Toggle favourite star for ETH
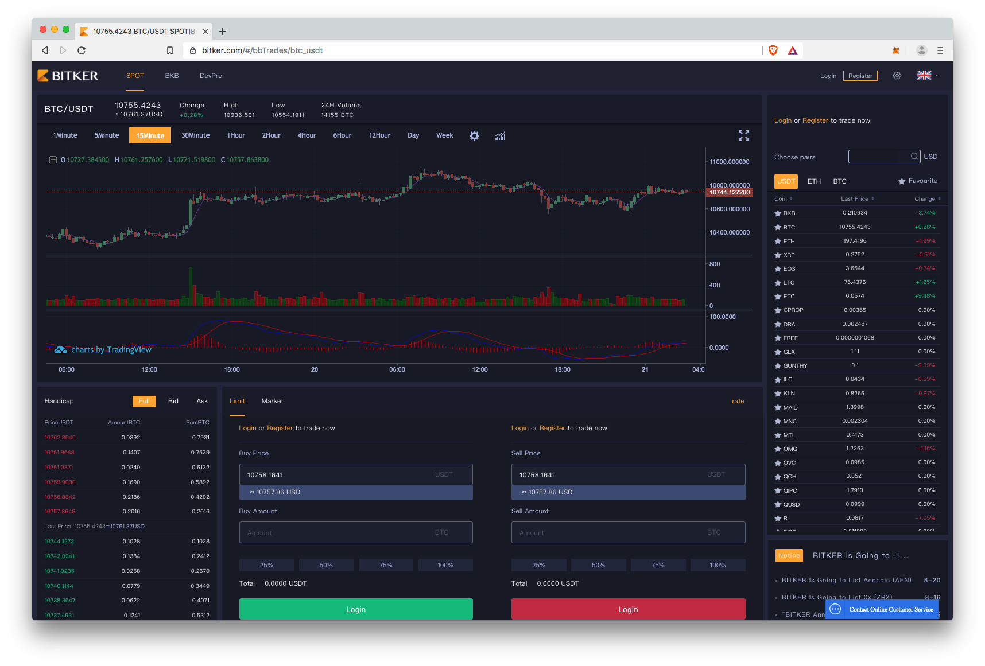985x666 pixels. (x=778, y=241)
